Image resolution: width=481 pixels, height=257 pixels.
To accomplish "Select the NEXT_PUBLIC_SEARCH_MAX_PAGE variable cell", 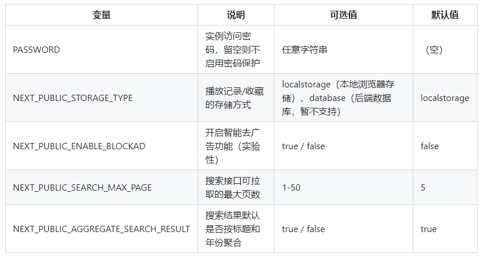I will (x=83, y=188).
